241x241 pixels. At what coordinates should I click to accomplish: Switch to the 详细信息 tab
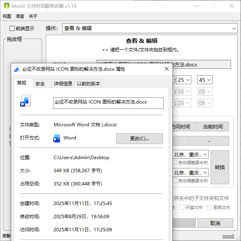coord(63,84)
